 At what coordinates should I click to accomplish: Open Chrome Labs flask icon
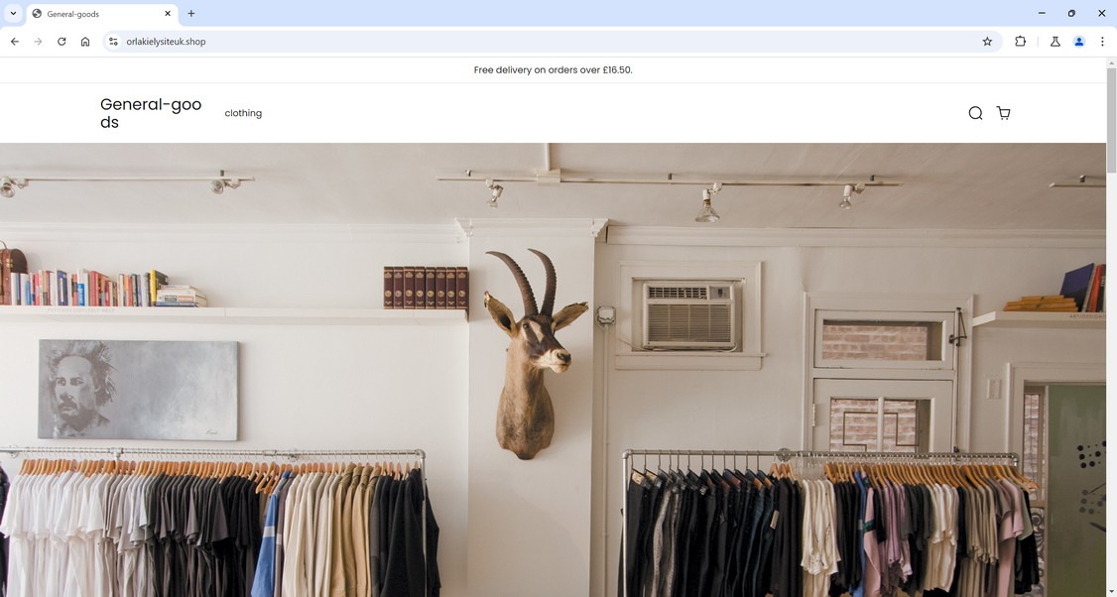[x=1055, y=42]
